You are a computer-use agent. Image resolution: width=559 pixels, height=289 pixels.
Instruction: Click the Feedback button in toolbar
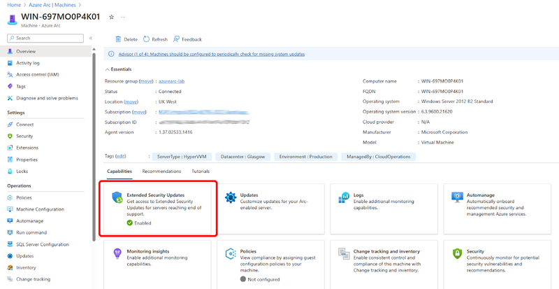coord(187,40)
